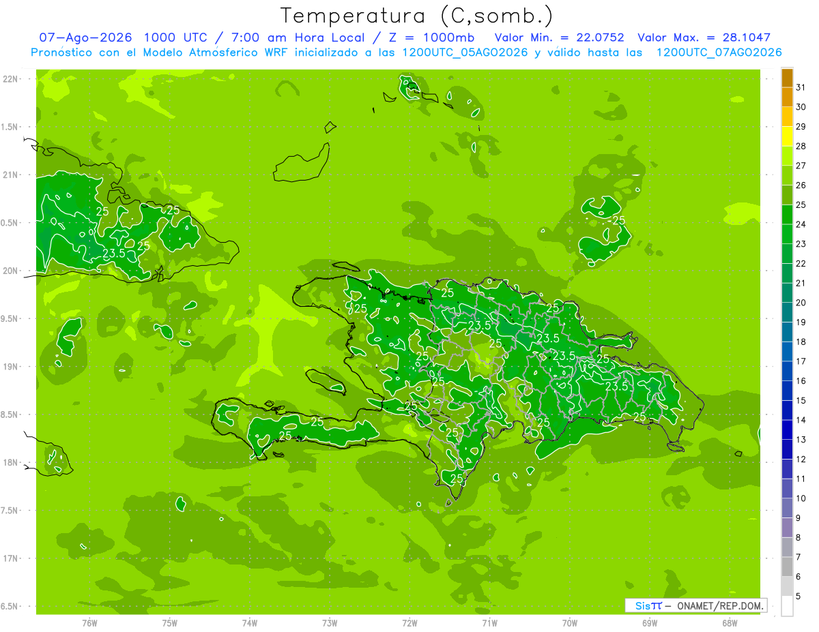Screen dimensions: 819x632
Task: Click the 72W longitude axis label
Action: pos(409,623)
